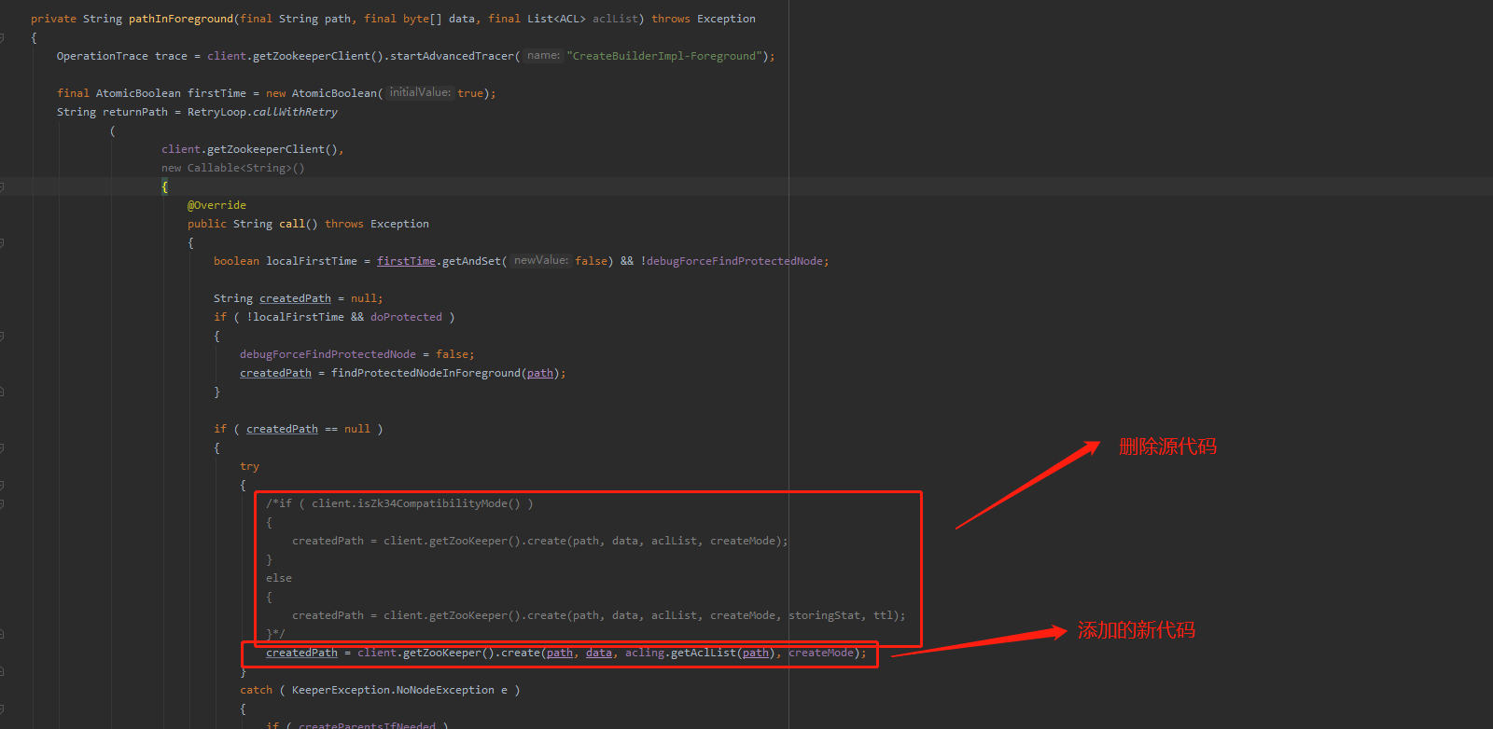1493x729 pixels.
Task: Click the commented else keyword
Action: pyautogui.click(x=279, y=578)
